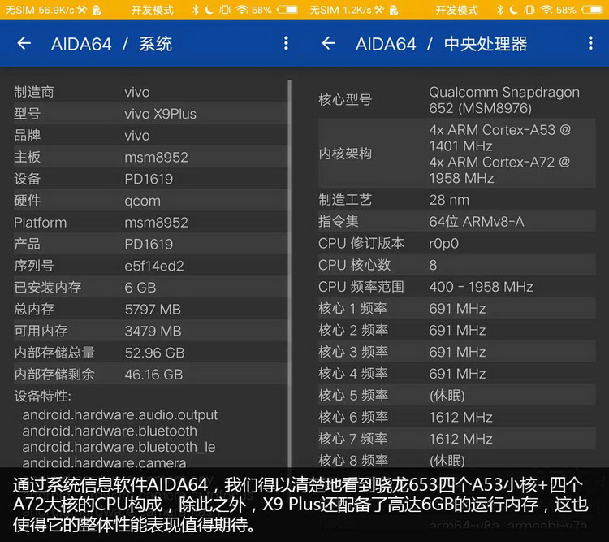Screen dimensions: 609x542
Task: Open the three-dot overflow menu on 系统 screen
Action: coord(286,44)
